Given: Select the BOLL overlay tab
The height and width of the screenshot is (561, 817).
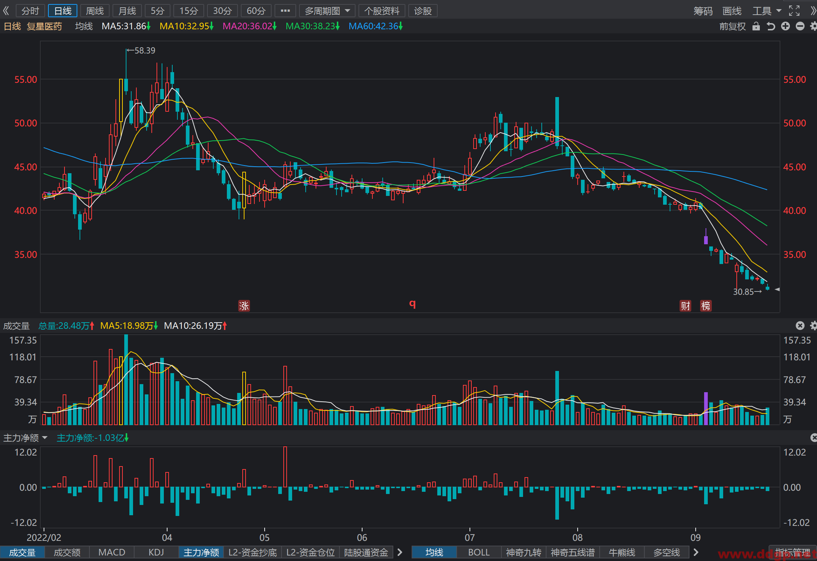Looking at the screenshot, I should point(479,552).
